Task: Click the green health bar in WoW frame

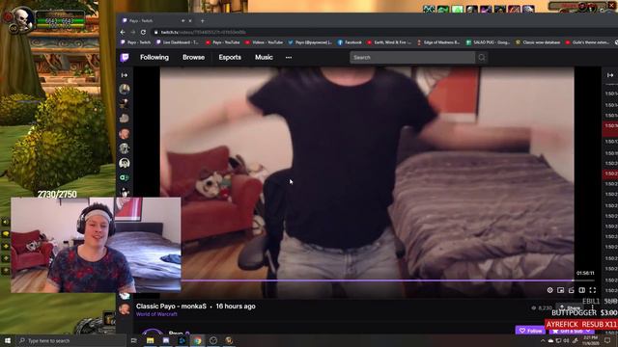Action: pyautogui.click(x=60, y=21)
